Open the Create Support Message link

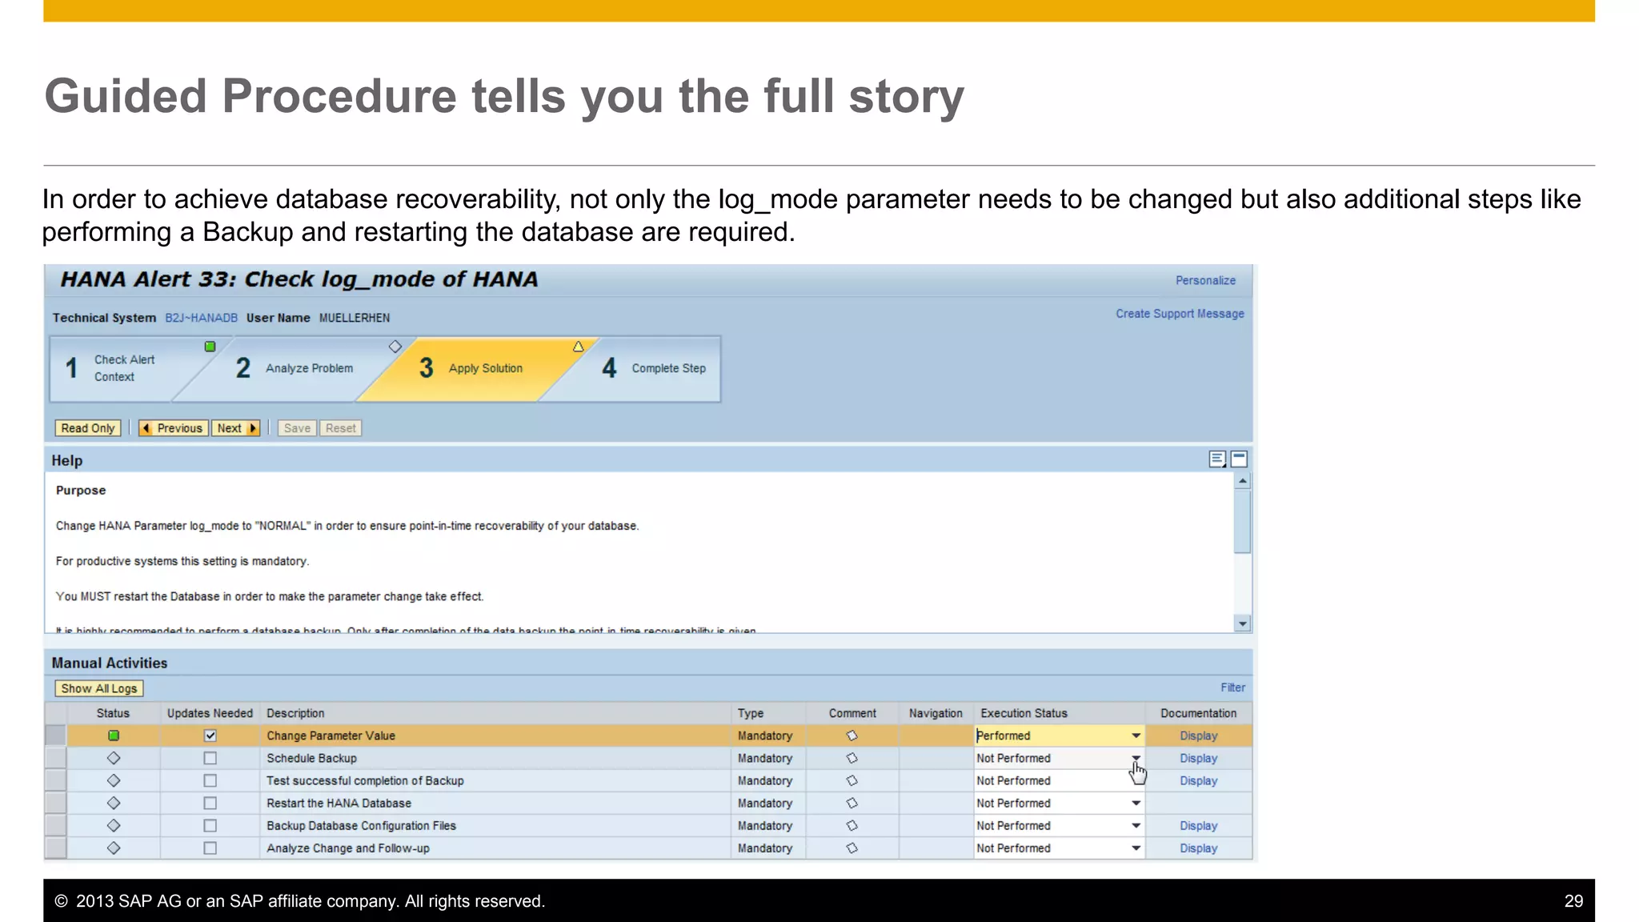click(x=1180, y=314)
